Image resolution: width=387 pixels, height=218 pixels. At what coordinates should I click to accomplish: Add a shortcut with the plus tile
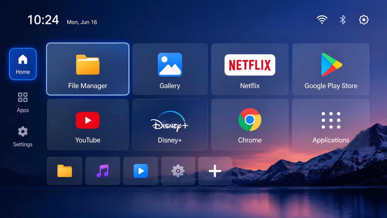215,171
